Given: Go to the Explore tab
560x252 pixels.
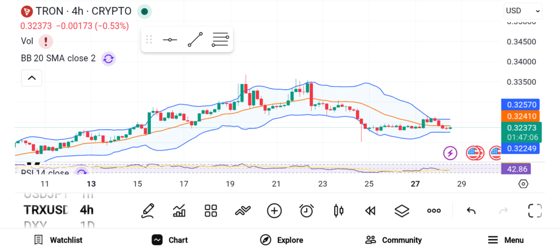Looking at the screenshot, I should (x=281, y=240).
